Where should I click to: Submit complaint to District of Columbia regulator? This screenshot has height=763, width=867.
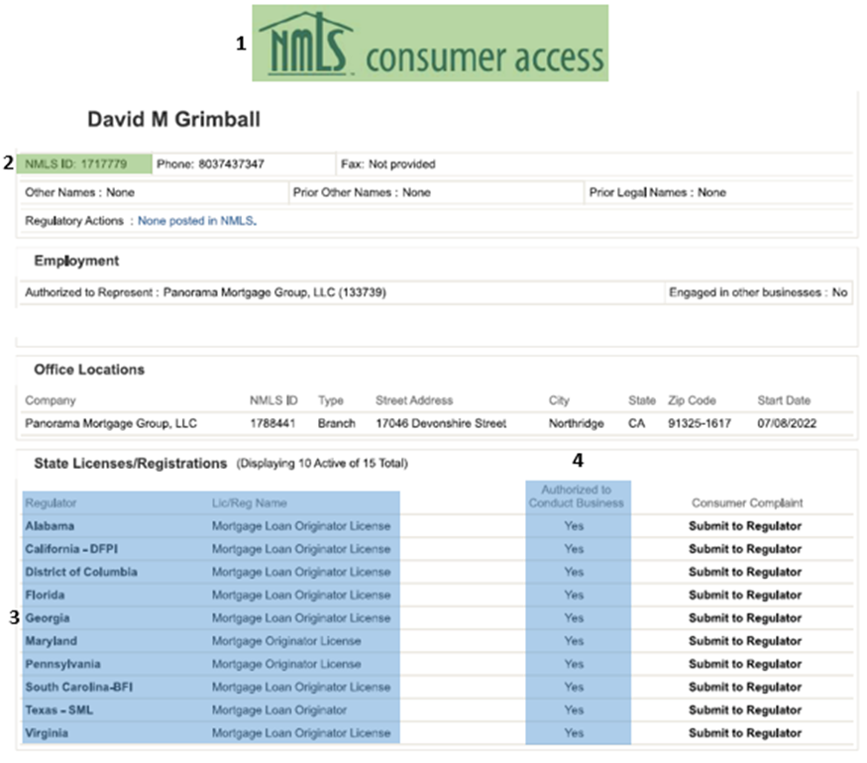click(x=745, y=572)
